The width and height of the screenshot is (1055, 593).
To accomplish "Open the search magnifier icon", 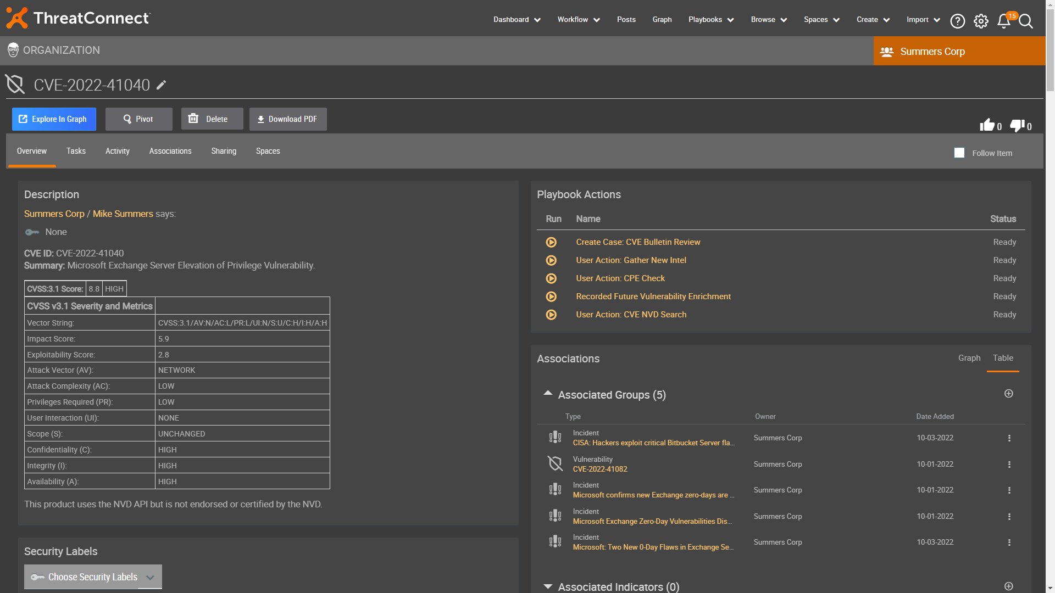I will point(1026,21).
